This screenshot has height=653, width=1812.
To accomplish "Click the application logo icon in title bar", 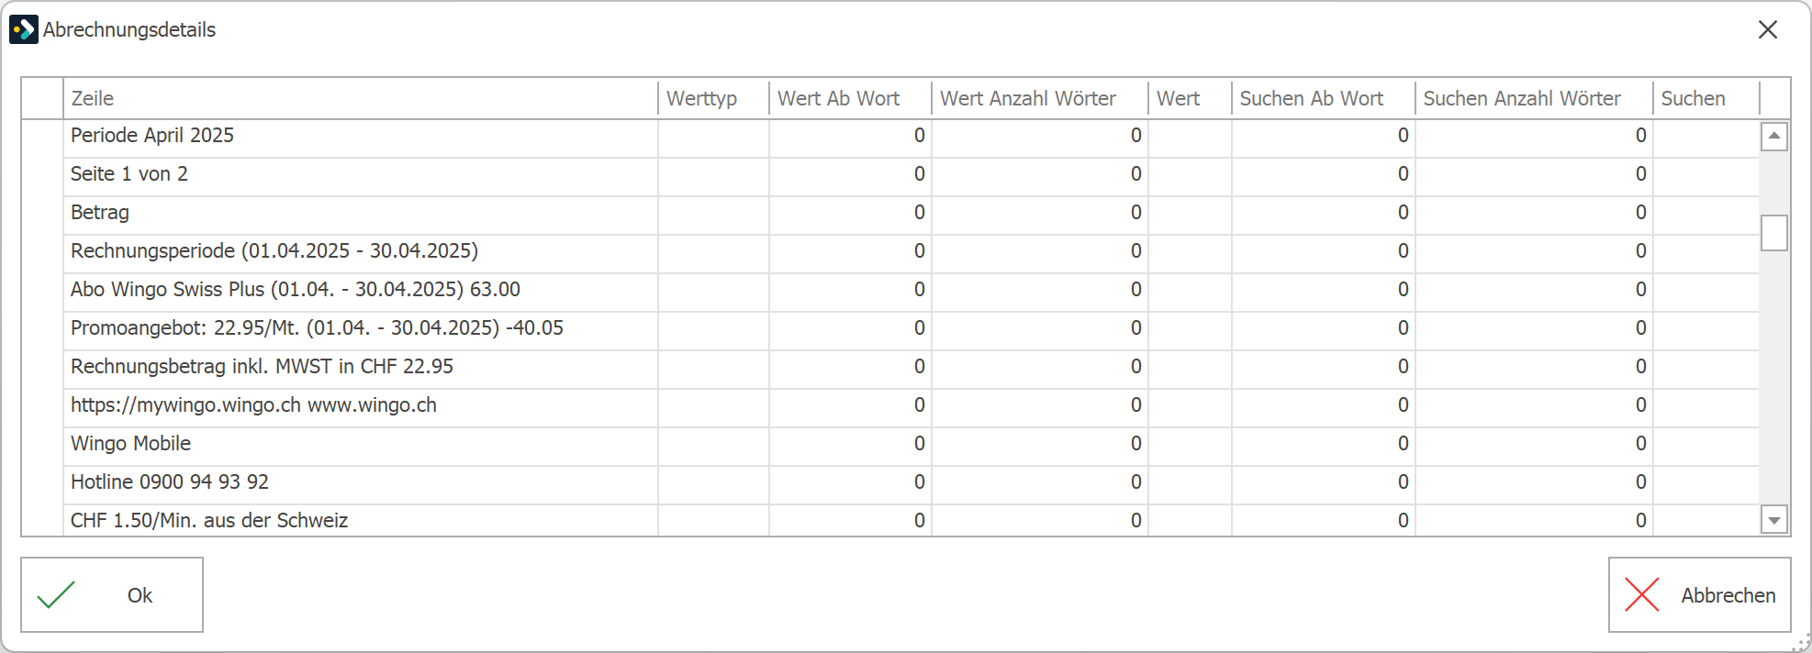I will (24, 29).
